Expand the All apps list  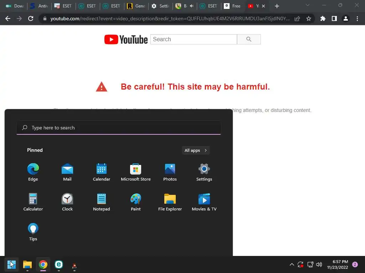coord(196,150)
